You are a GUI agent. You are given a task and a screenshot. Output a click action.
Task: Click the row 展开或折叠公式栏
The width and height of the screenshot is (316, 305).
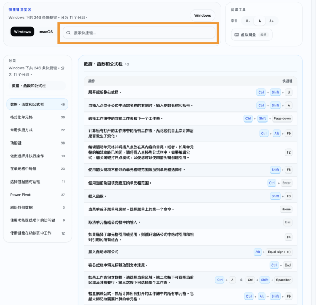click(x=190, y=93)
